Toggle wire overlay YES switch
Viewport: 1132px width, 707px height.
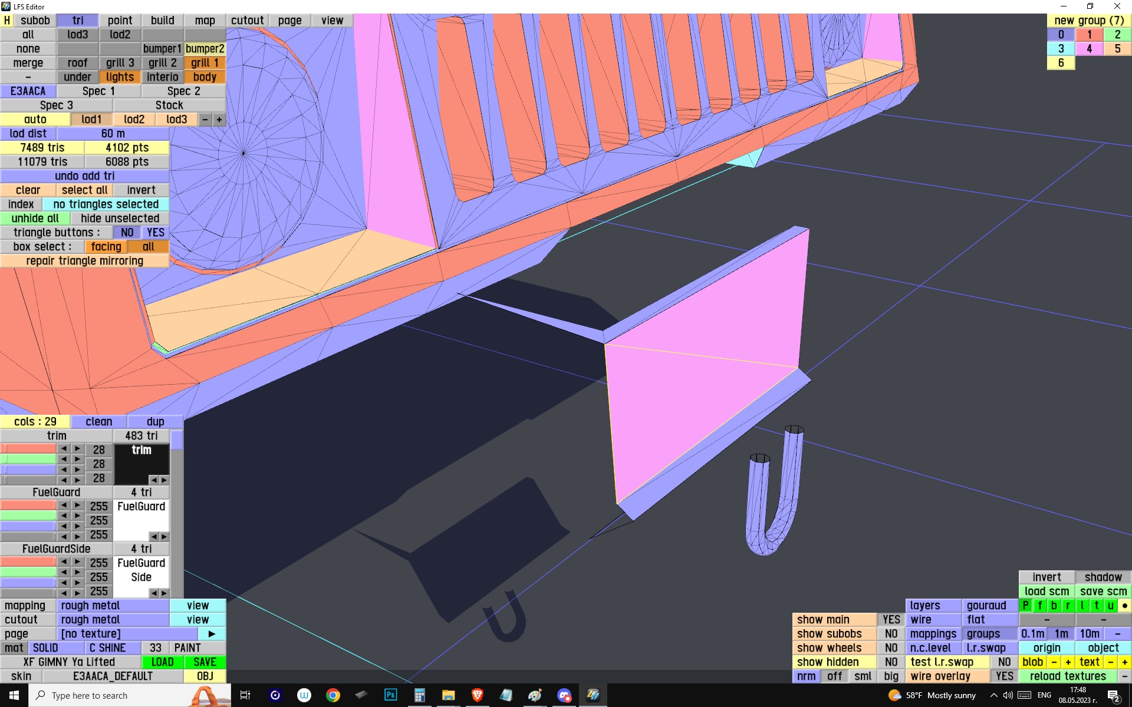pos(1004,676)
